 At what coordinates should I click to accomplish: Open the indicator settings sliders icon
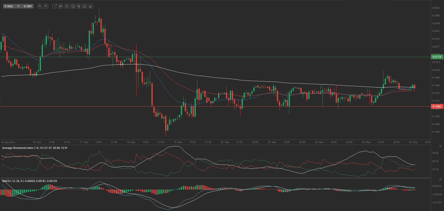[x=67, y=6]
